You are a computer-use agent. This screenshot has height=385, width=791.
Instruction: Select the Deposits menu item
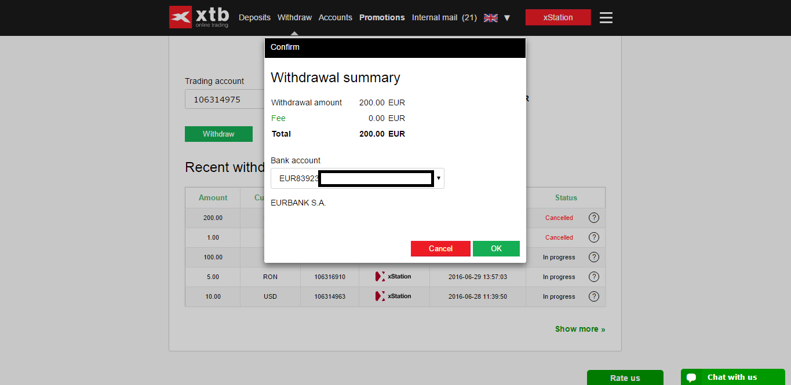click(254, 17)
